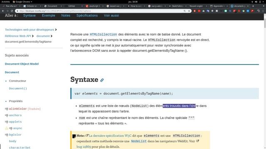
Task: Open the HTMLCollection link in the intro paragraph
Action: click(x=103, y=34)
